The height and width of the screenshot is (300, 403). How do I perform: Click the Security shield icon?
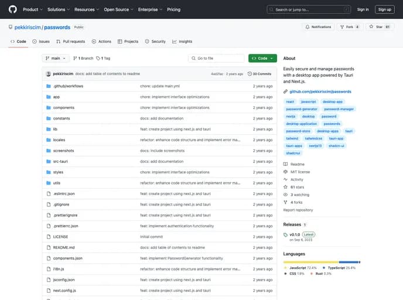point(147,42)
